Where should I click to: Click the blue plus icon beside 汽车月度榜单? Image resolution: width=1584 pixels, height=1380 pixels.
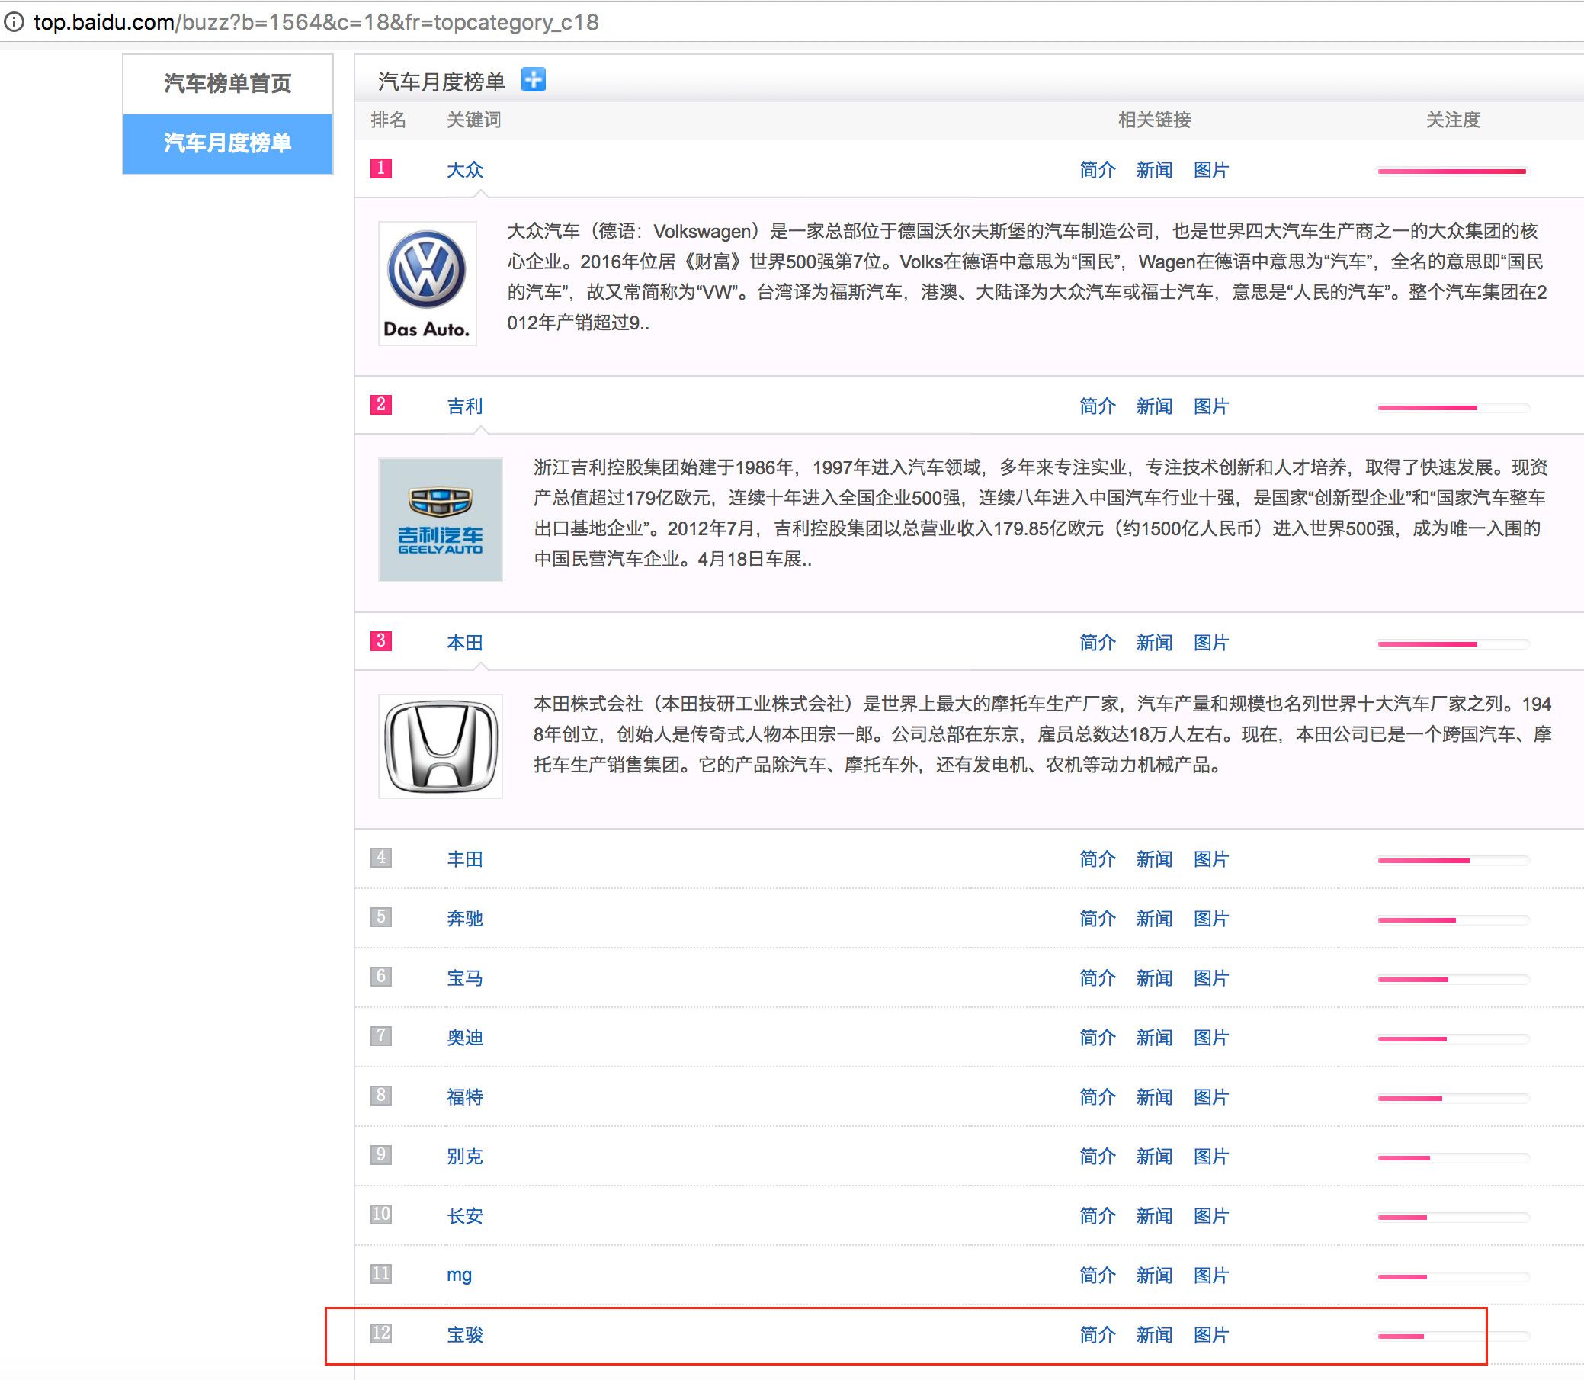coord(533,79)
